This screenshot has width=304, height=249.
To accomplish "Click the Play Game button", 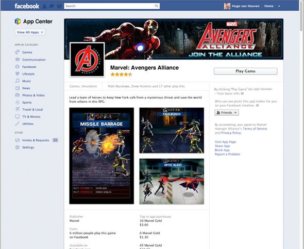I will (x=245, y=71).
